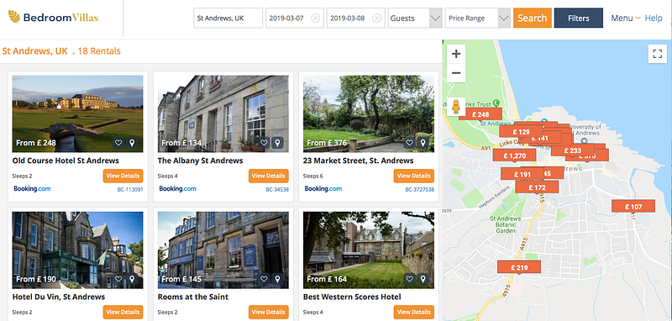Click the £ 219 map marker
This screenshot has height=321, width=672.
coord(519,267)
